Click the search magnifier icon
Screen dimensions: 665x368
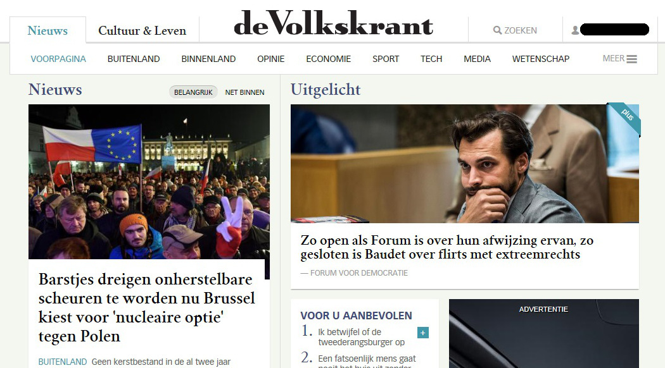point(497,30)
